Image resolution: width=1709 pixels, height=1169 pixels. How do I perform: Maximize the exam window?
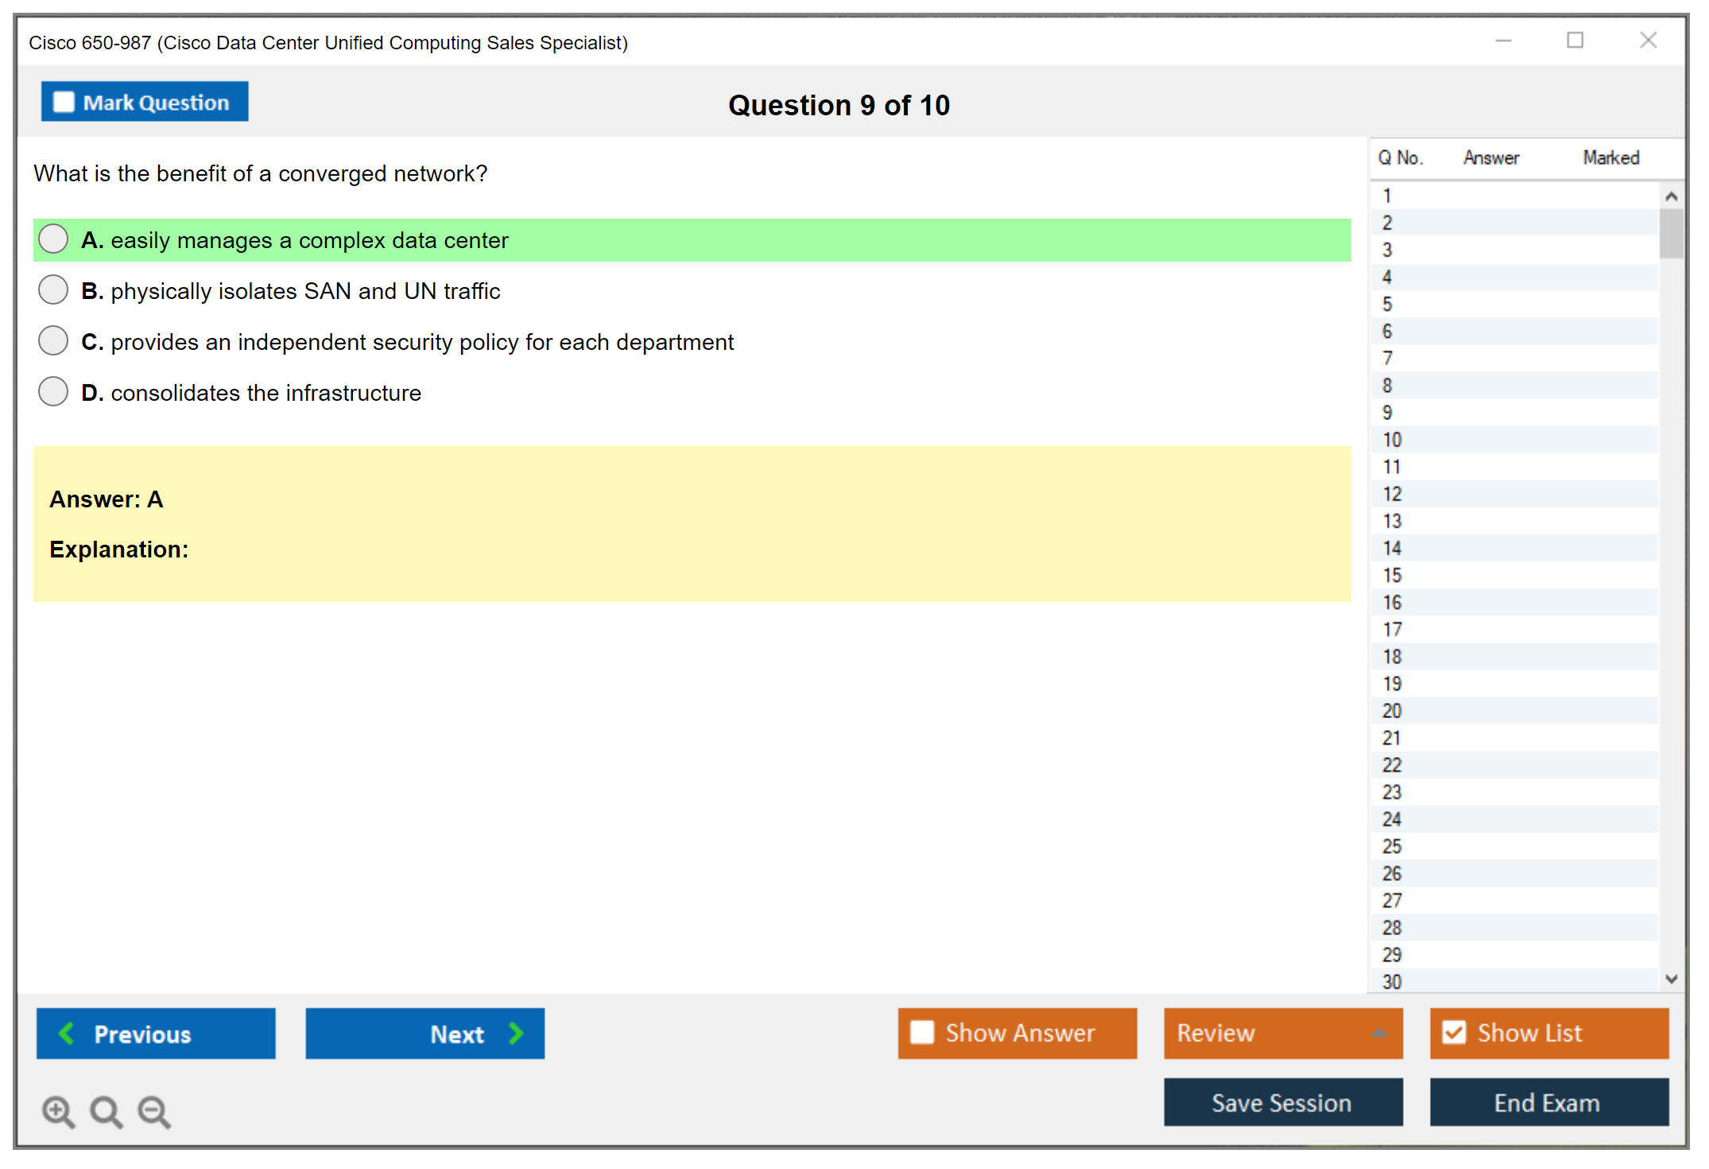click(x=1575, y=41)
